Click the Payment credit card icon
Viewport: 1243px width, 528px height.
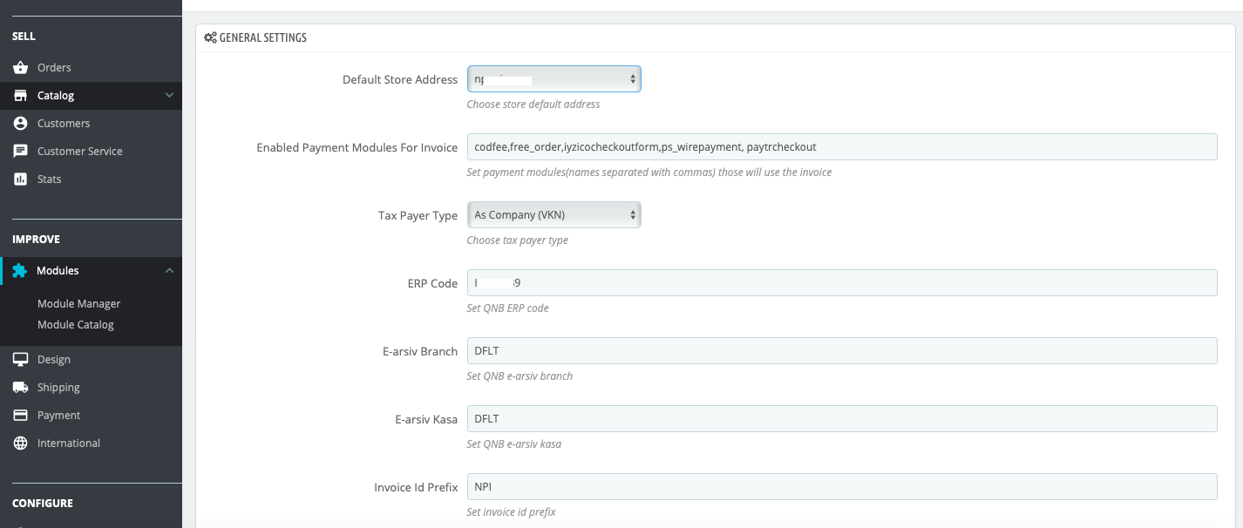click(20, 416)
